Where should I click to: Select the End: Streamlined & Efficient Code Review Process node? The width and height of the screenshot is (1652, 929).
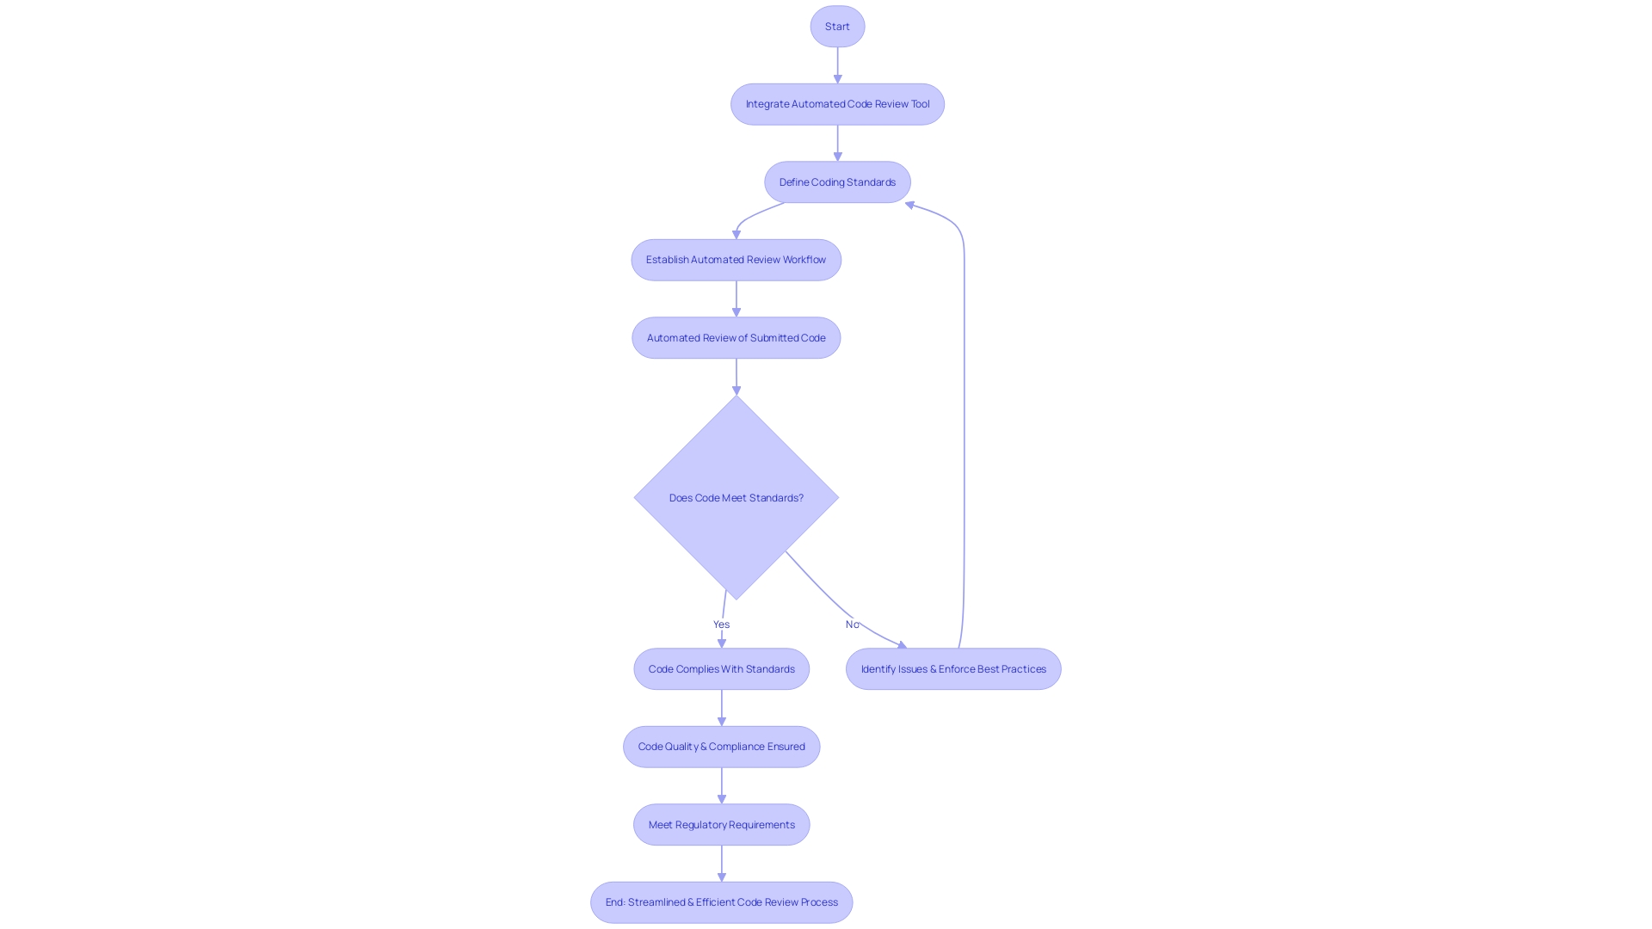[722, 901]
